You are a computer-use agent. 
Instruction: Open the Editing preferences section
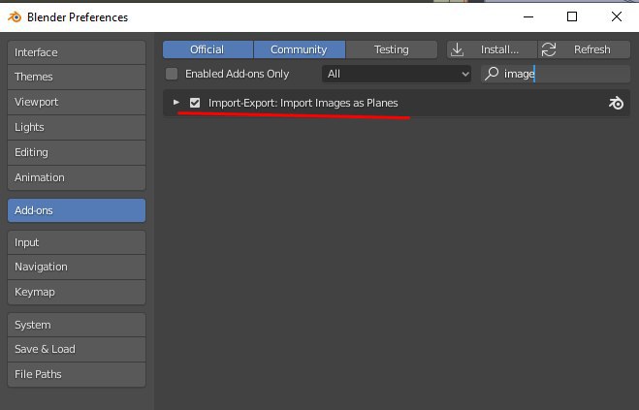(x=77, y=152)
